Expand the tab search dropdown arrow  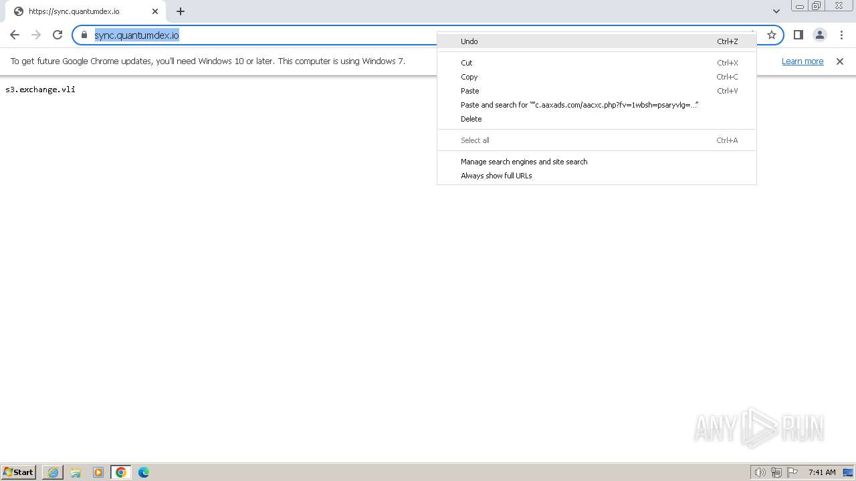(776, 11)
